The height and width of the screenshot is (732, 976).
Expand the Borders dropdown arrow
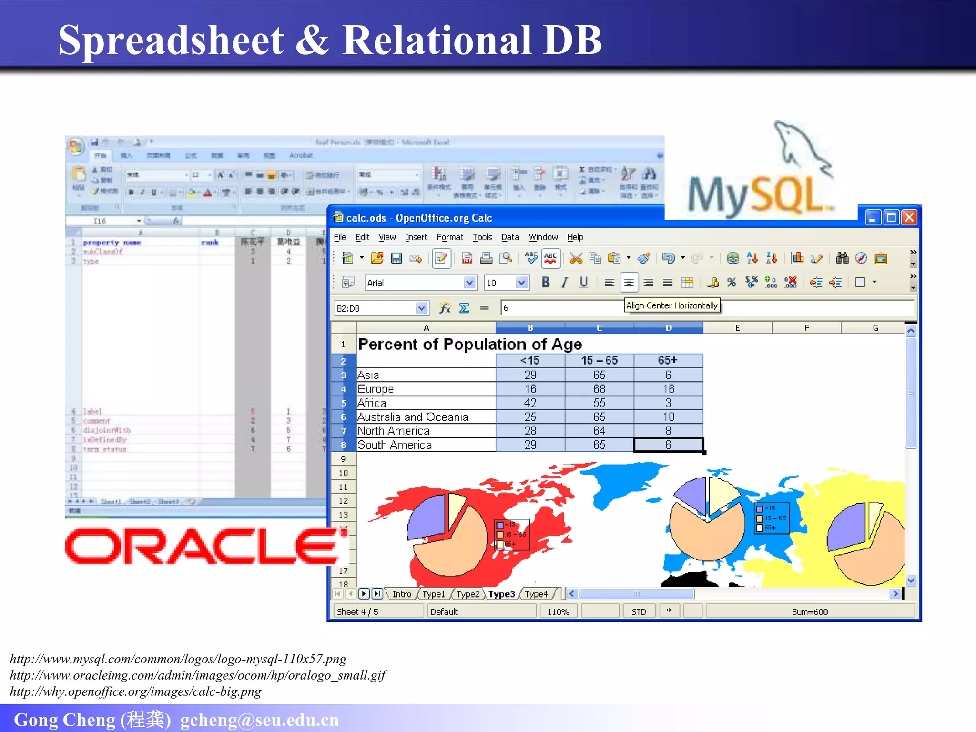[874, 282]
